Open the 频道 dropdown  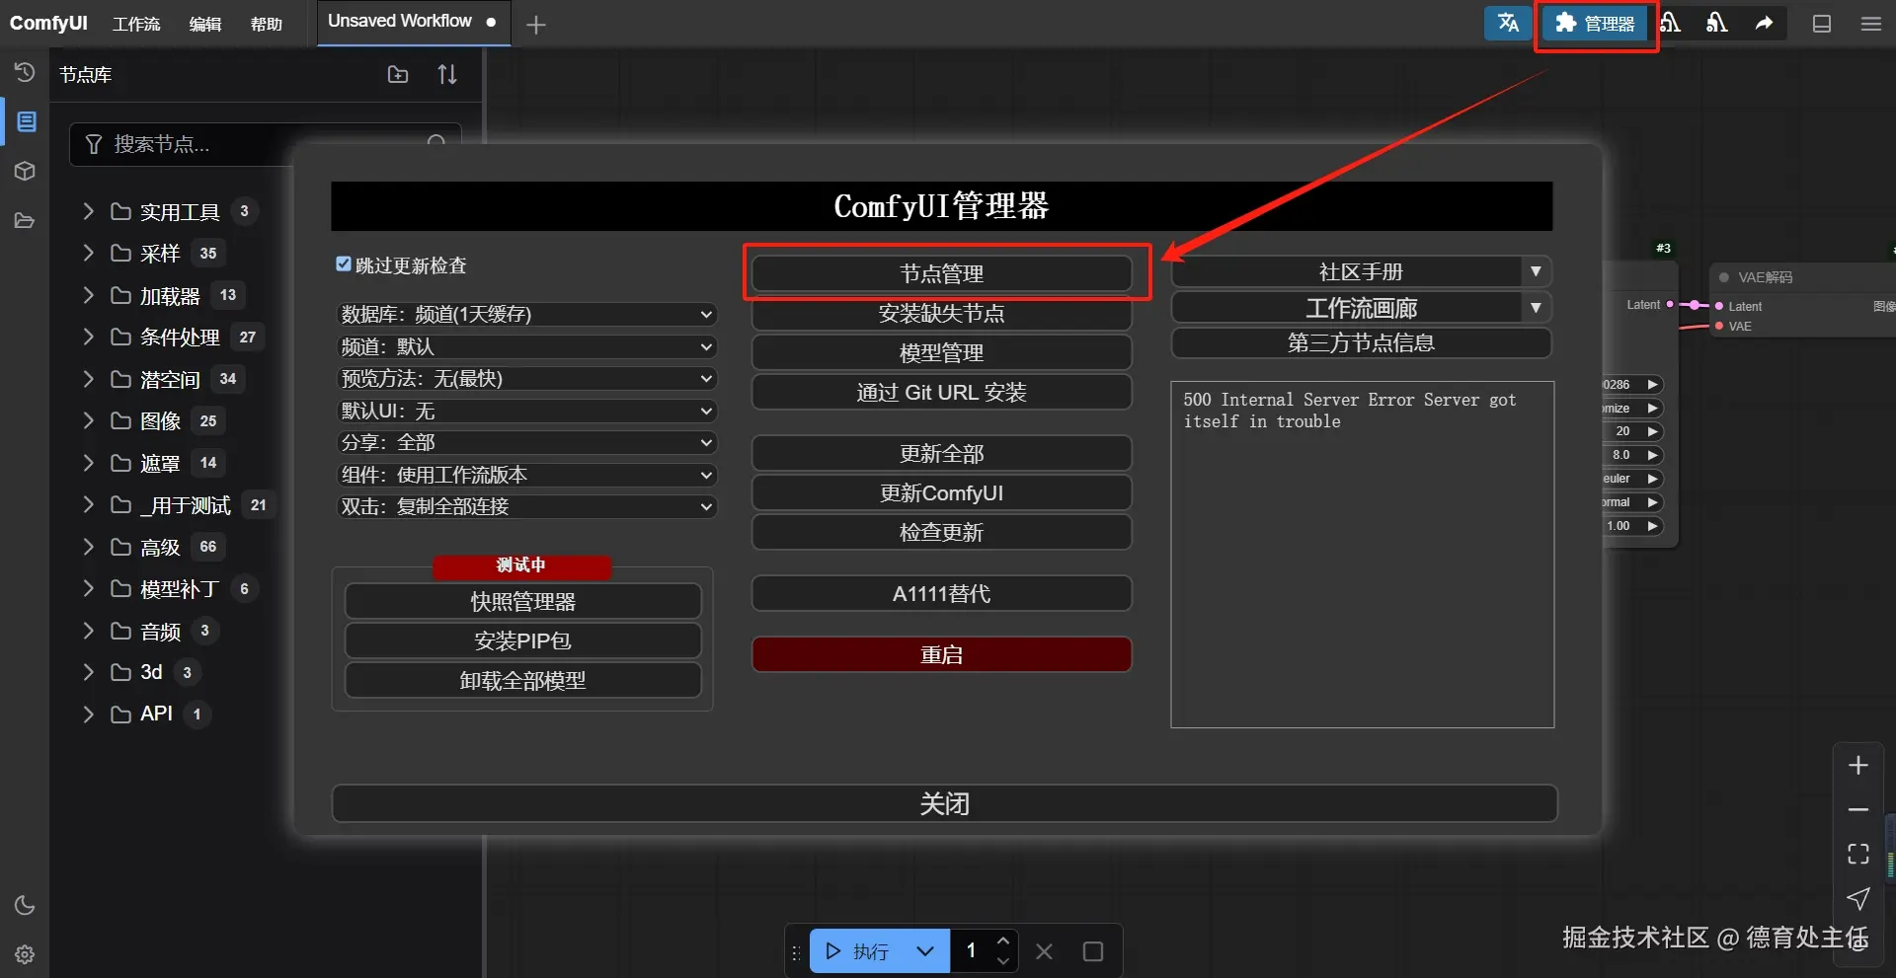[526, 346]
